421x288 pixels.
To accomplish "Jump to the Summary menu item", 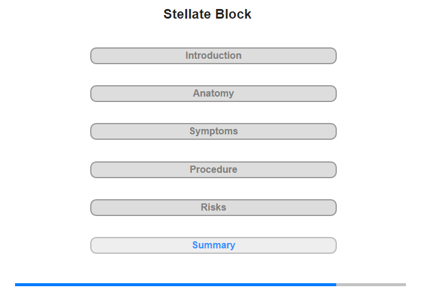I will click(213, 245).
